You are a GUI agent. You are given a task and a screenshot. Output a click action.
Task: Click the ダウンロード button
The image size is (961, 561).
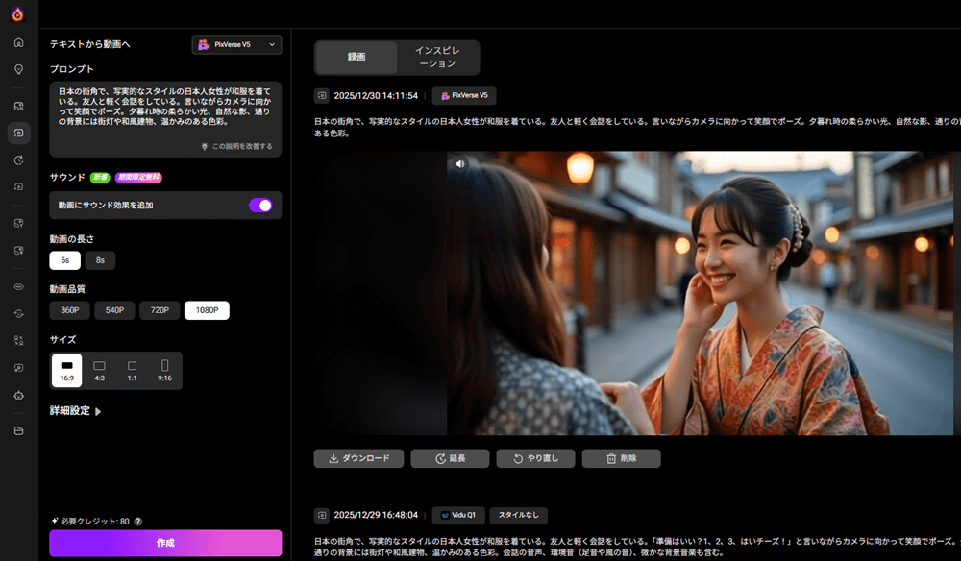click(358, 458)
